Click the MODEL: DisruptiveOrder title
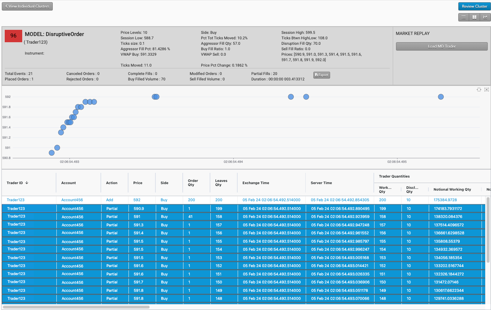The width and height of the screenshot is (491, 310). 55,34
